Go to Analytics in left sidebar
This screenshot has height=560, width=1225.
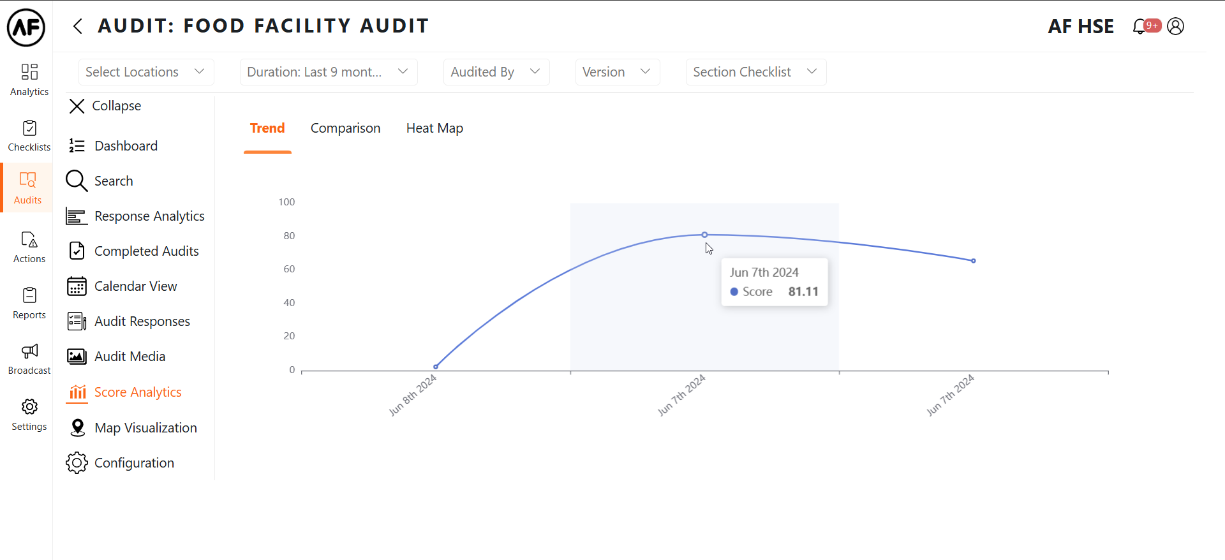29,79
